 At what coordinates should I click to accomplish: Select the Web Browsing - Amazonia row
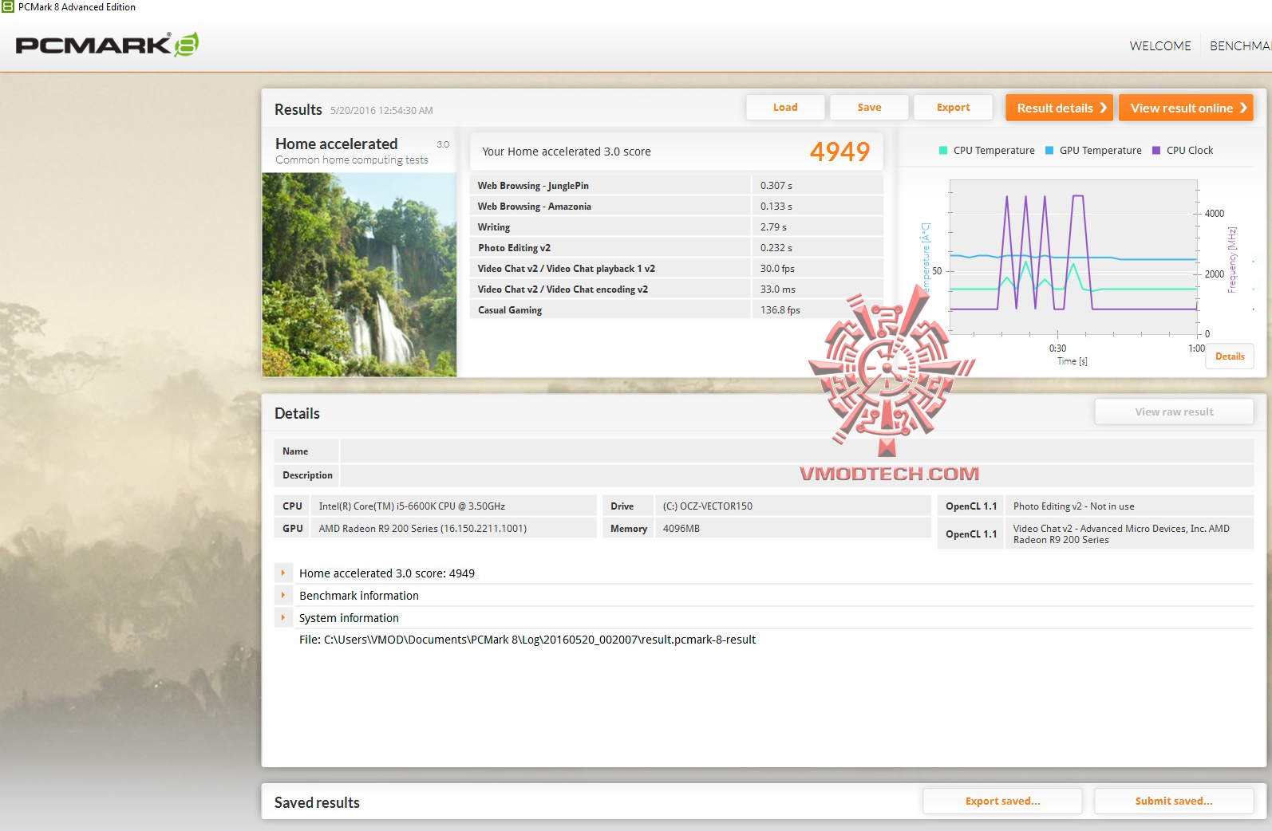[x=677, y=207]
